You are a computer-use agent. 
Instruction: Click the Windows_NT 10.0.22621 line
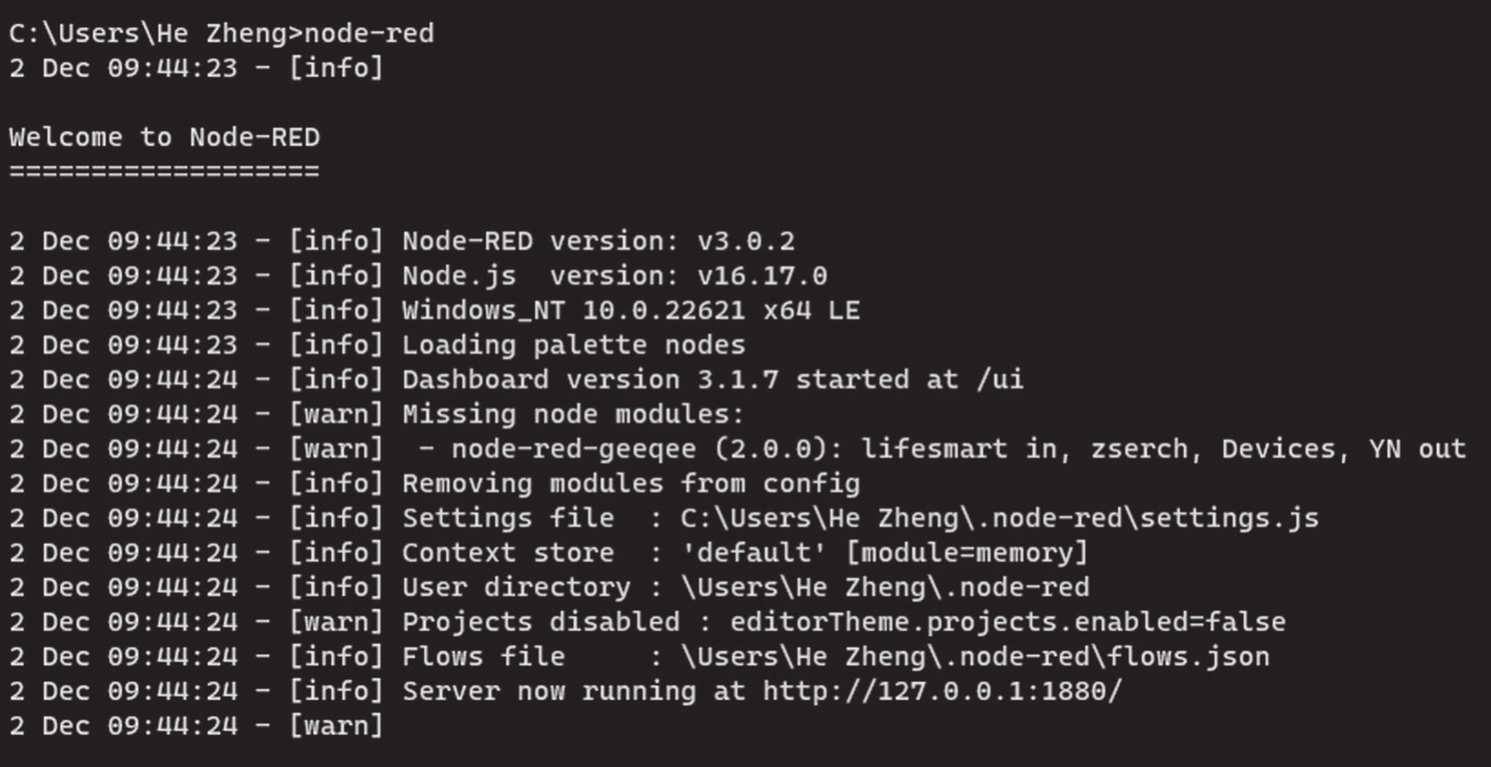click(x=631, y=310)
